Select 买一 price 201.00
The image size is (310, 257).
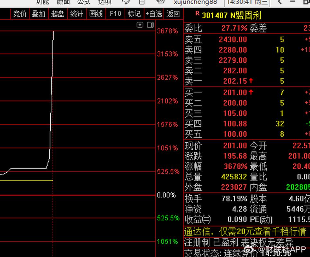tap(235, 93)
